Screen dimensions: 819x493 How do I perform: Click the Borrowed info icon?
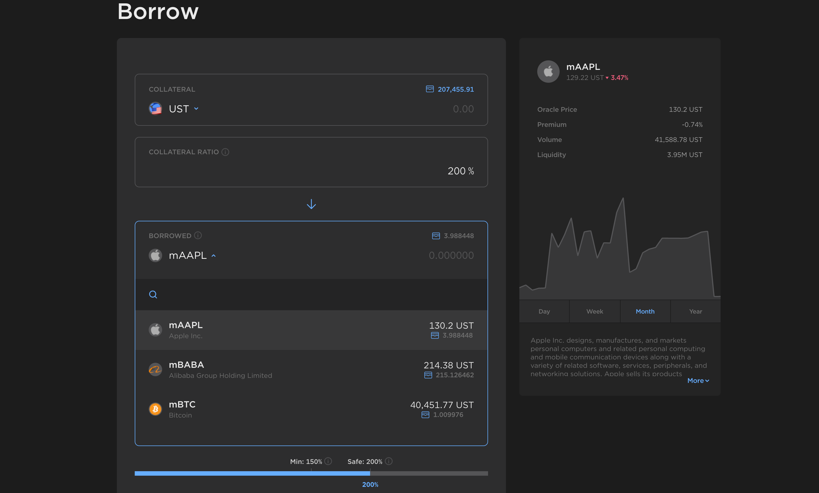pyautogui.click(x=198, y=236)
